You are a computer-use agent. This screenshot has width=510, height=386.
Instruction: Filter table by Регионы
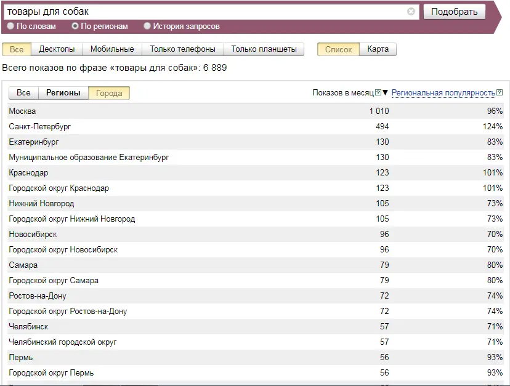(63, 93)
